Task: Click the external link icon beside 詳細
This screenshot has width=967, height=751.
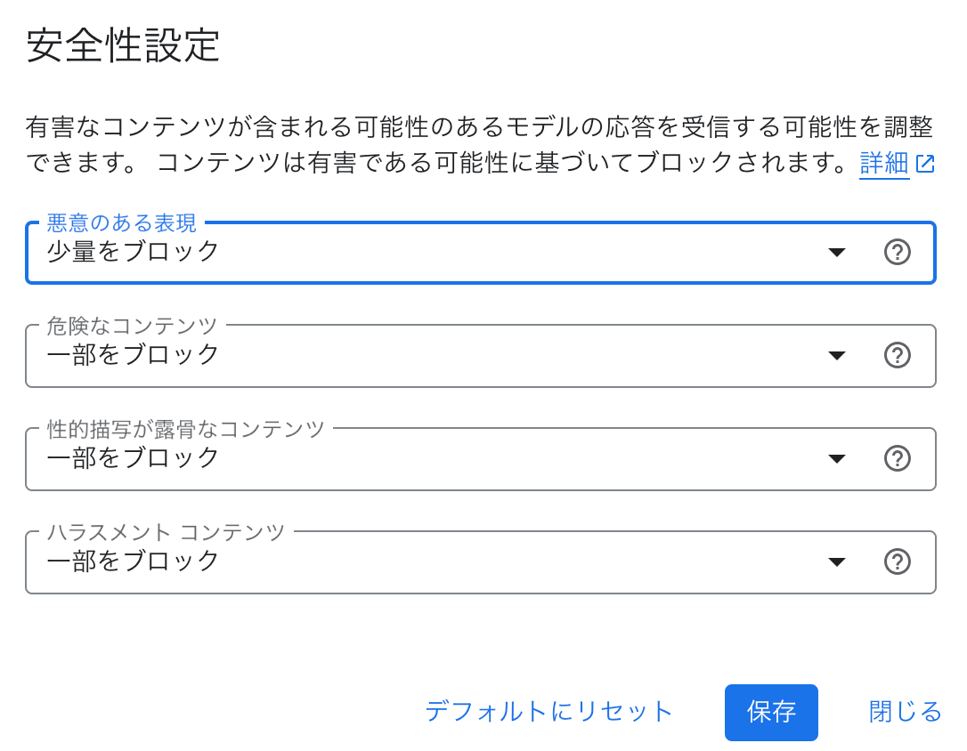Action: click(x=924, y=164)
